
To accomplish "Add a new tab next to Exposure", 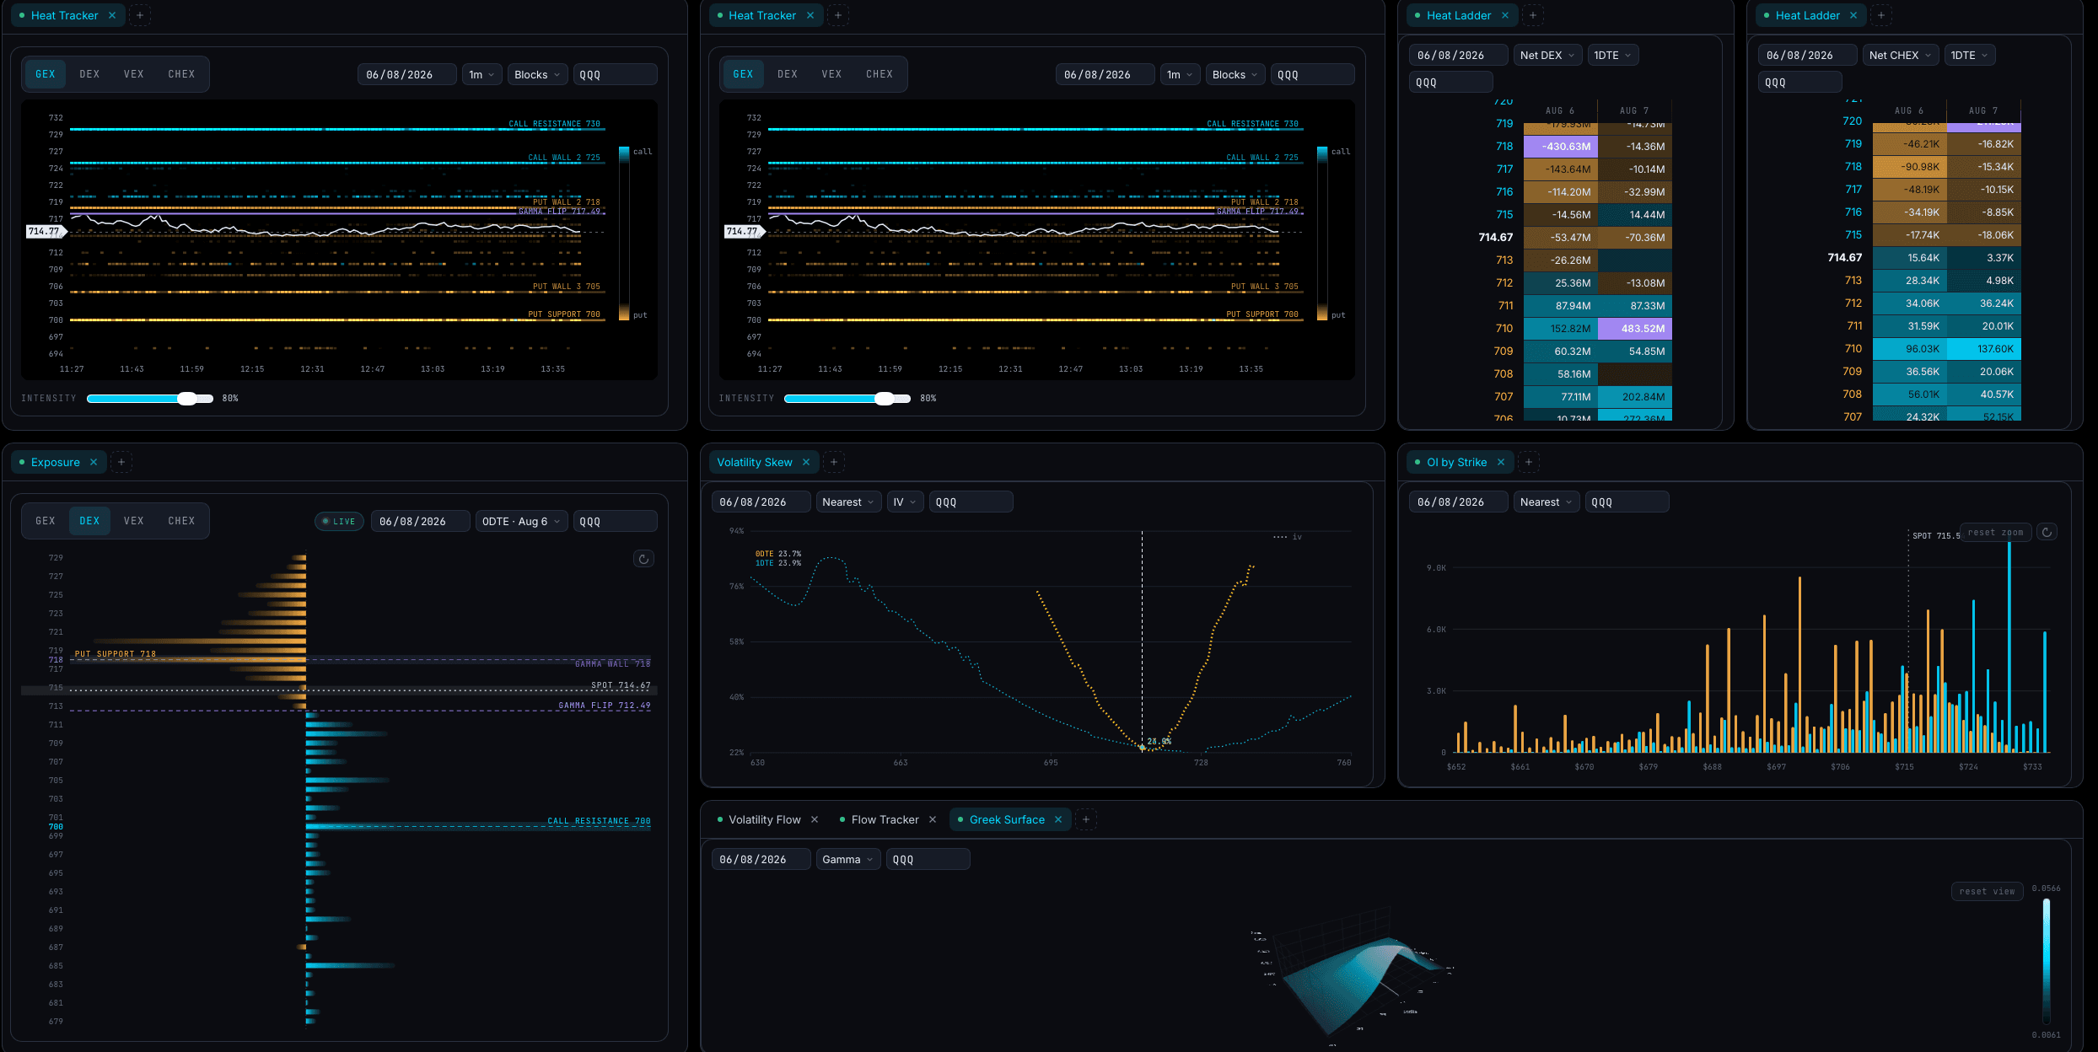I will [121, 462].
